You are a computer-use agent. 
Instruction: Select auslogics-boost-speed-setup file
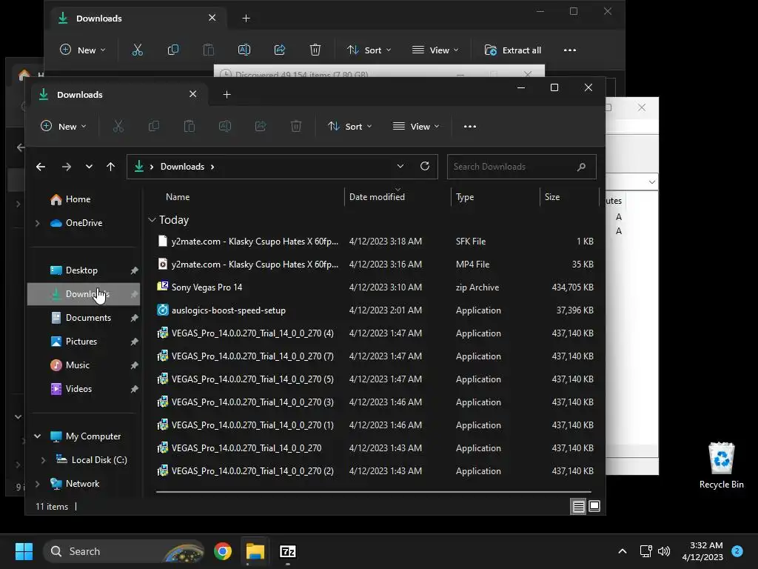coord(375,310)
